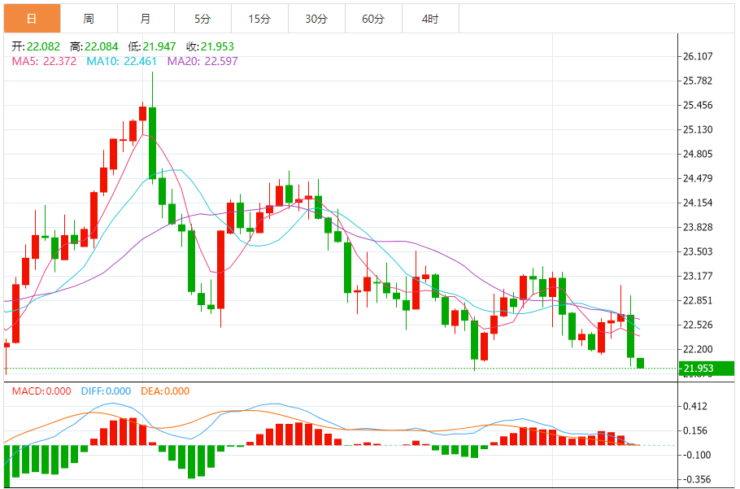
Task: Click the 22.200 price axis label
Action: pyautogui.click(x=698, y=349)
